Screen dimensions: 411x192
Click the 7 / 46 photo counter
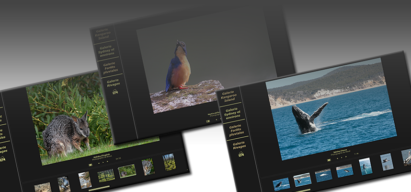pos(356,154)
